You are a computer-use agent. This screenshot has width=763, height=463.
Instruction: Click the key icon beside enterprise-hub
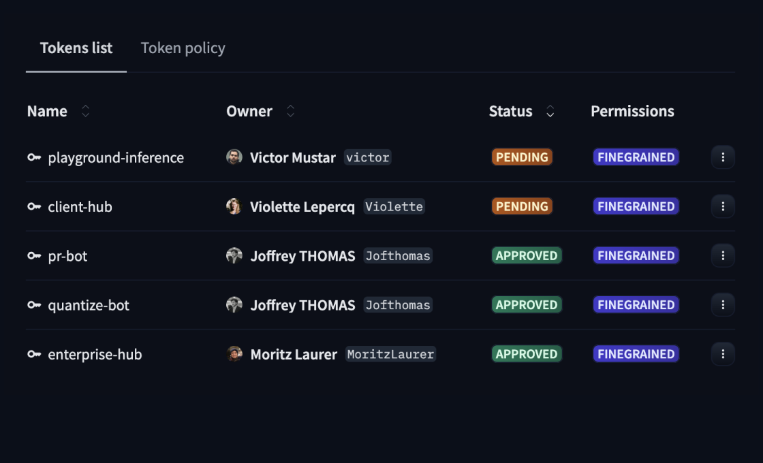click(x=33, y=354)
